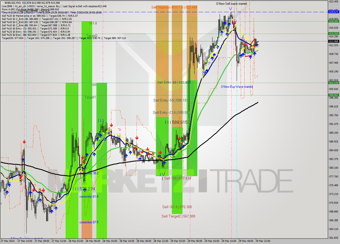The height and width of the screenshot is (244, 340).
Task: Click the 'Sell 100 | 577.834' label
Action: click(177, 178)
